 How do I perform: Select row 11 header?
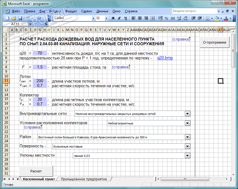coord(6,81)
